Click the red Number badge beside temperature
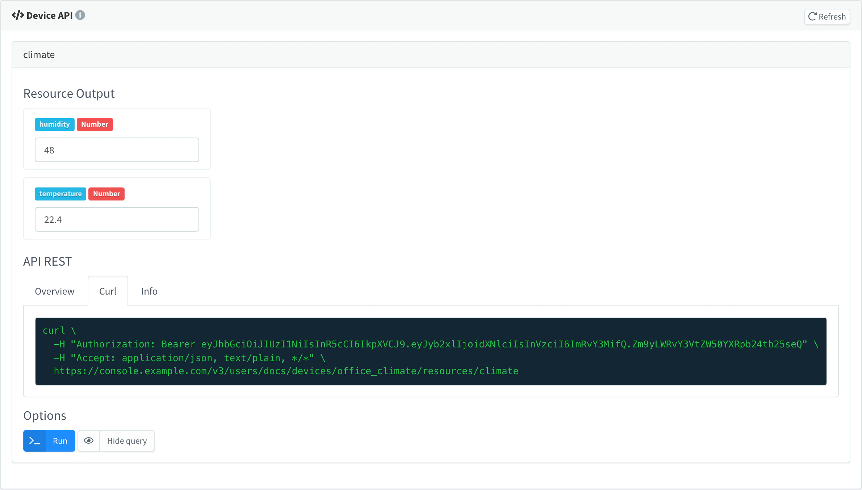The width and height of the screenshot is (862, 490). coord(106,194)
